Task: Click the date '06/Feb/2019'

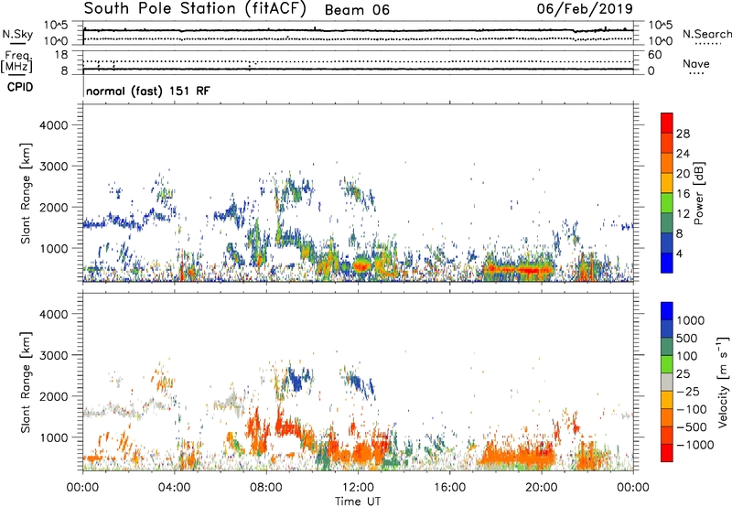Action: [585, 8]
